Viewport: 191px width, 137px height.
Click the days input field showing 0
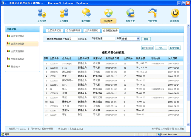[x=73, y=39]
